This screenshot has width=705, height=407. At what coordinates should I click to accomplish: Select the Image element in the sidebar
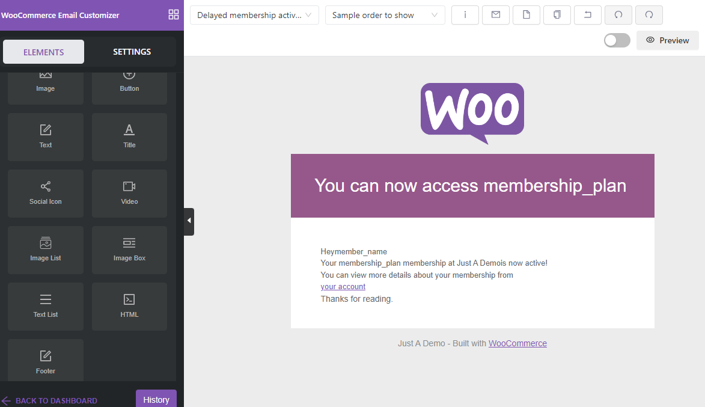pyautogui.click(x=45, y=81)
